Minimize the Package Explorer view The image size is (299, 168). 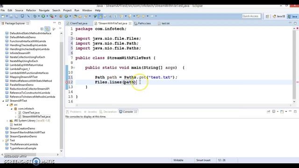tap(54, 23)
